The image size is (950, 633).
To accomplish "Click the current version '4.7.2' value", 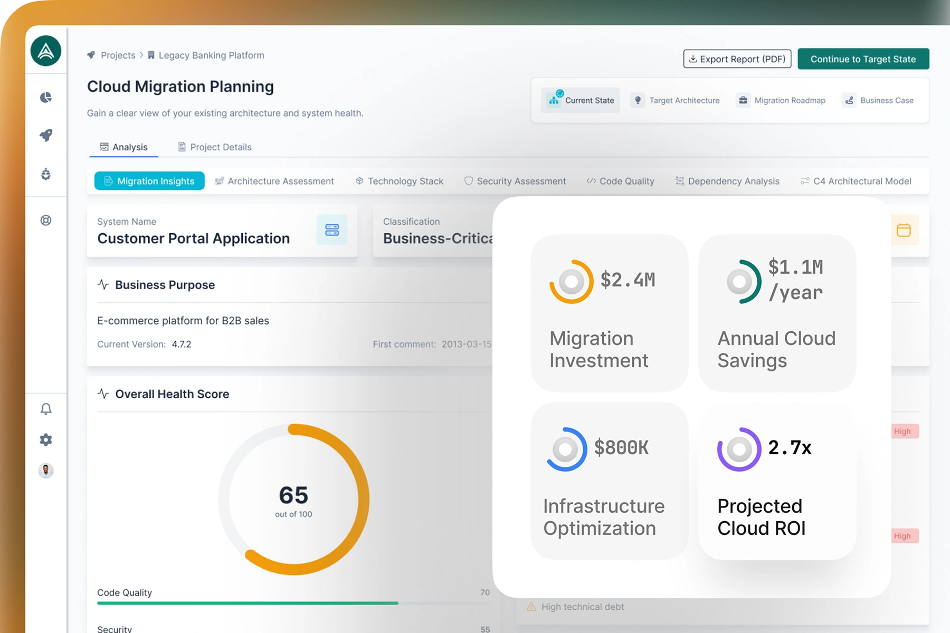I will pos(182,344).
